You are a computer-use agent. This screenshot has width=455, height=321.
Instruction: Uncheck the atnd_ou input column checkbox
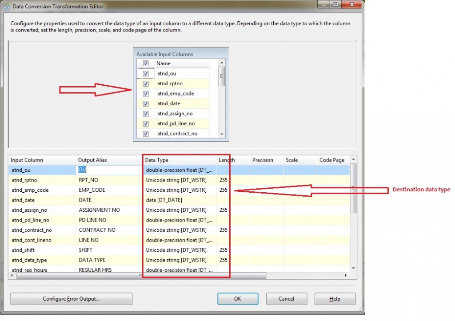click(x=146, y=74)
